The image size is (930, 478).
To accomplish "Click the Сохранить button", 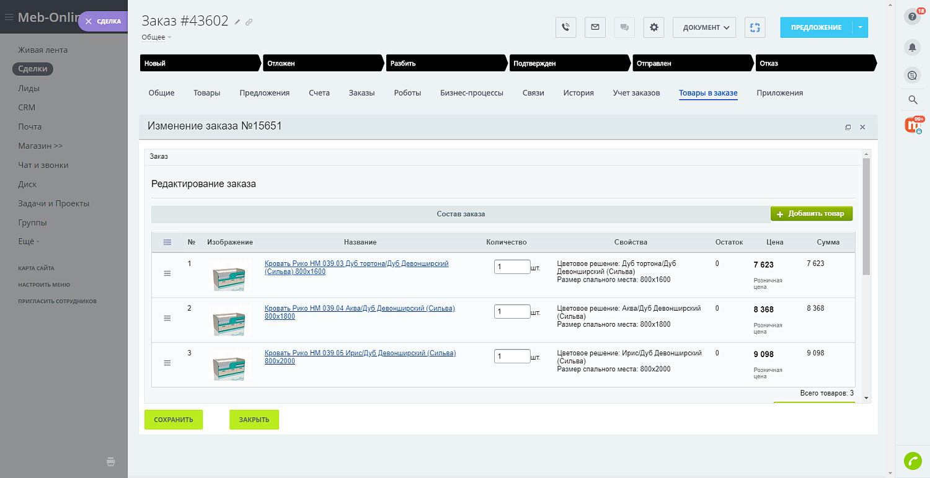I will (x=174, y=419).
